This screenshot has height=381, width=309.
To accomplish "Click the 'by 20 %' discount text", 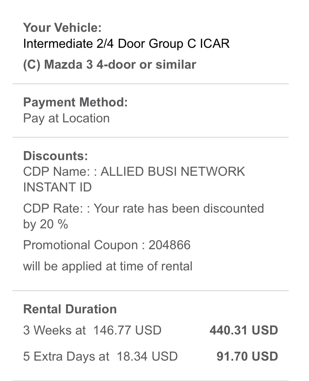I will [x=45, y=224].
